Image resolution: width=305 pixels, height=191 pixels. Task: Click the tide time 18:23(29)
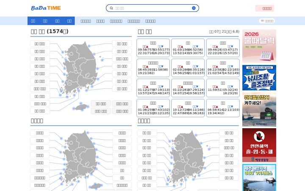tap(231, 93)
